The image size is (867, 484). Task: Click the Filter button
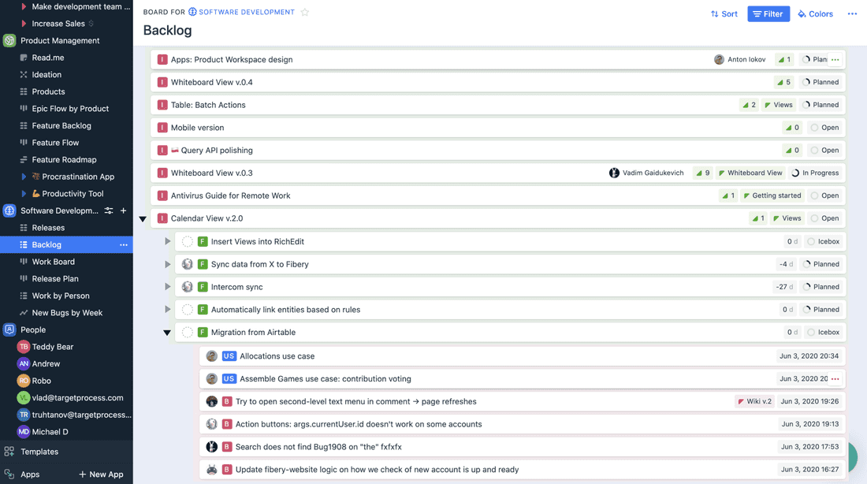pos(768,13)
